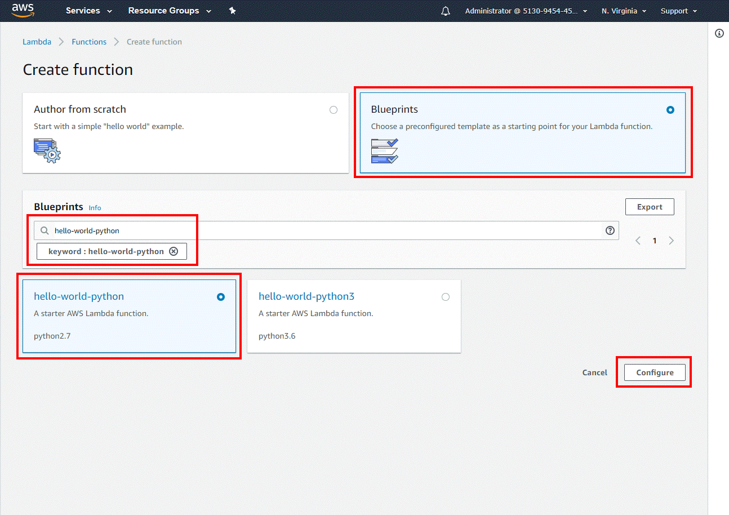Go to Lambda breadcrumb

pos(37,42)
